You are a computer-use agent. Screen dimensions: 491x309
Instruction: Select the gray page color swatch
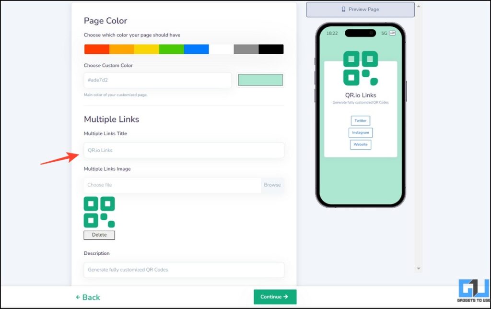(246, 49)
